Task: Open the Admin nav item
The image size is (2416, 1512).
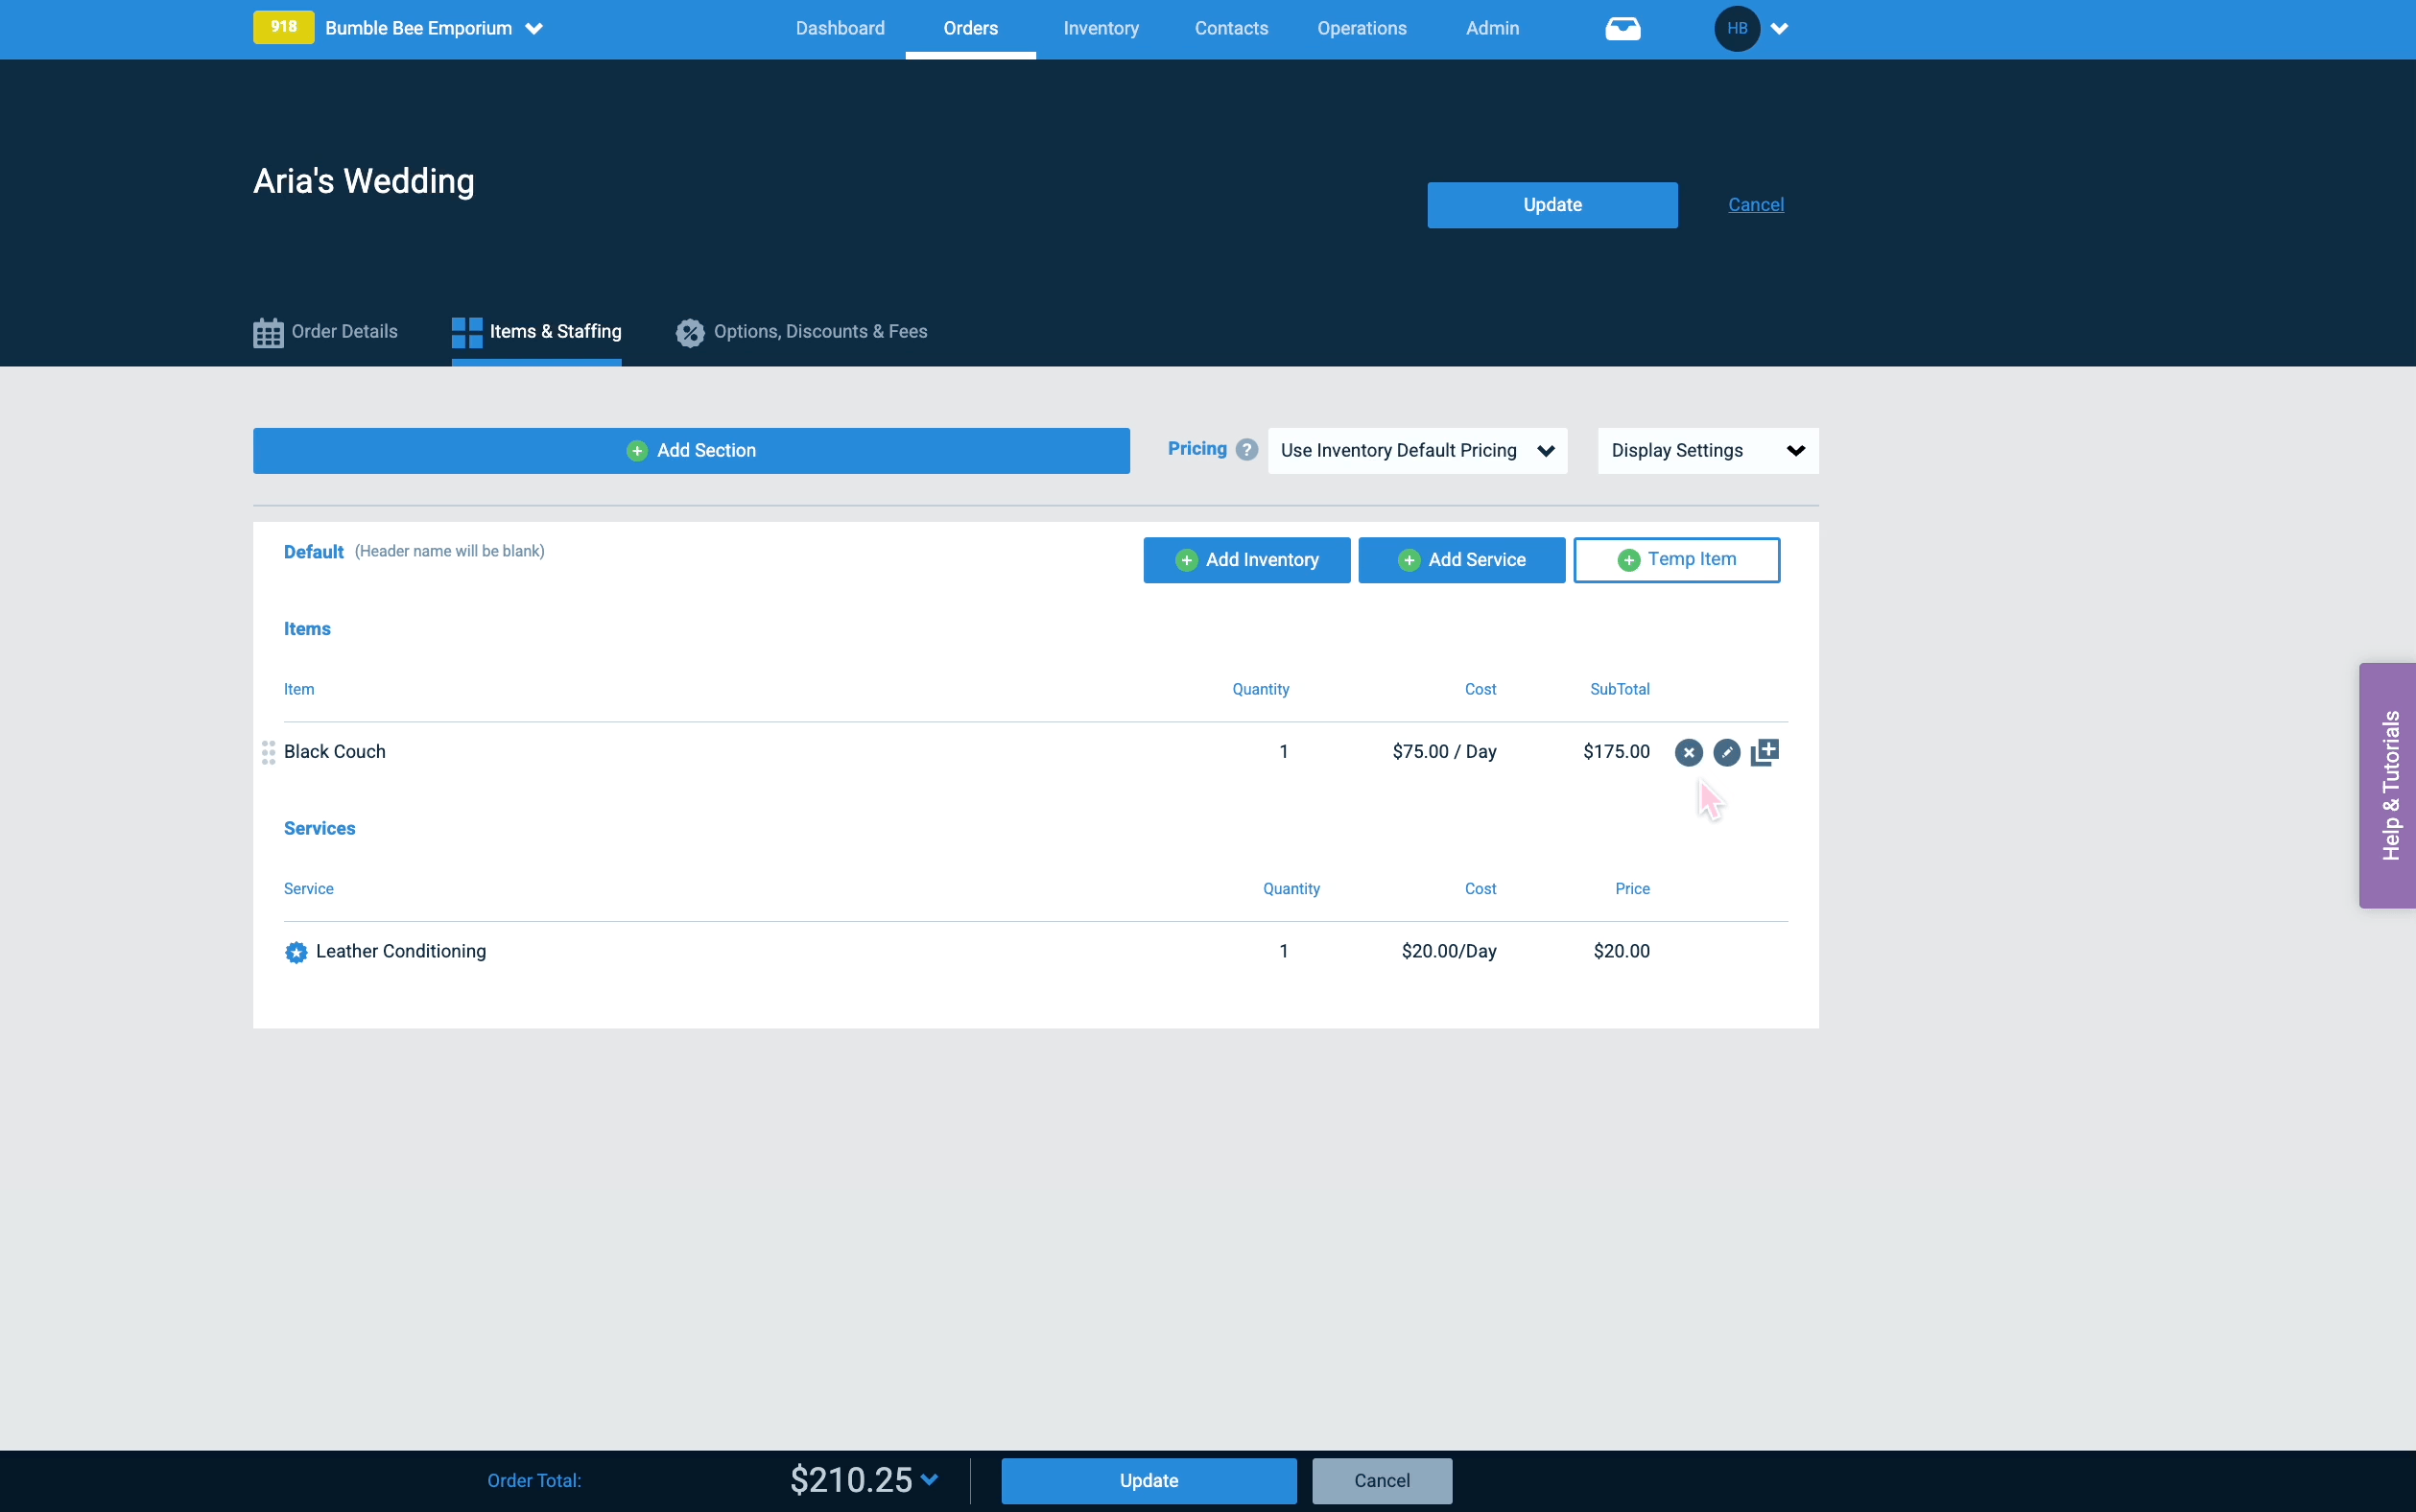Action: 1492,28
